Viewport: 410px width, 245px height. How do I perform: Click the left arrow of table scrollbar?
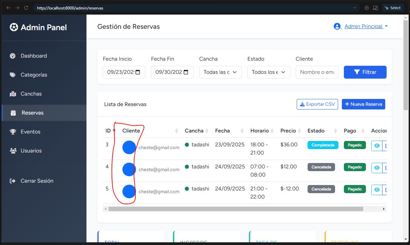click(x=105, y=209)
